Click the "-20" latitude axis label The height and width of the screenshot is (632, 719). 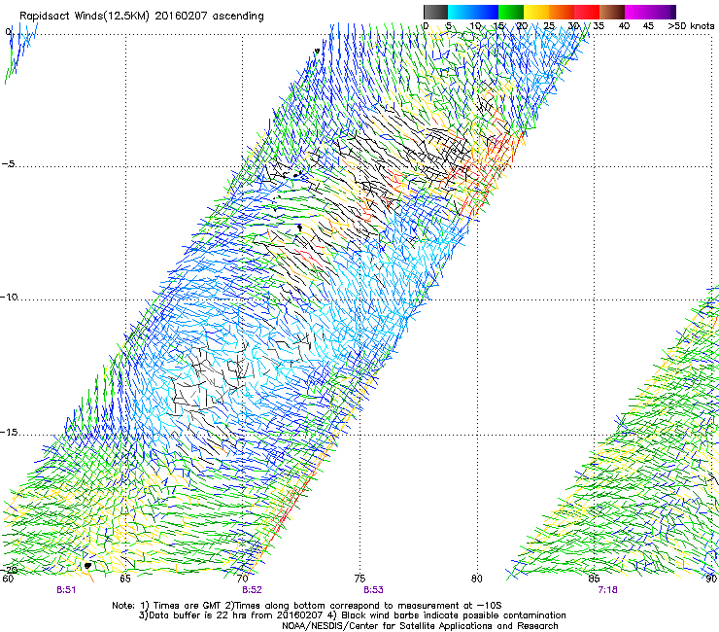[x=9, y=570]
